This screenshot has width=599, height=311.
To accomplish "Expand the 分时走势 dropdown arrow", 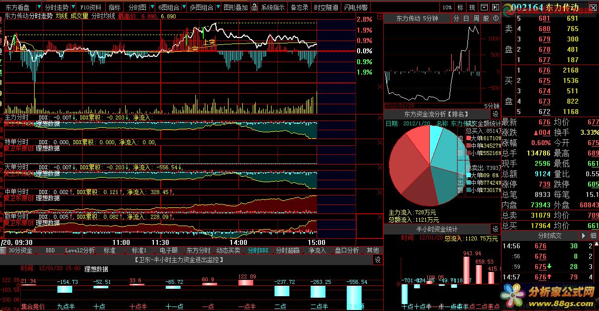I will click(74, 7).
